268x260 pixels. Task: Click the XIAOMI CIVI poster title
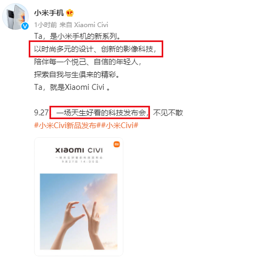[x=79, y=150]
